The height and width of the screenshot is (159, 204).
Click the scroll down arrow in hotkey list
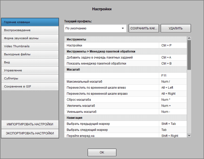189,135
